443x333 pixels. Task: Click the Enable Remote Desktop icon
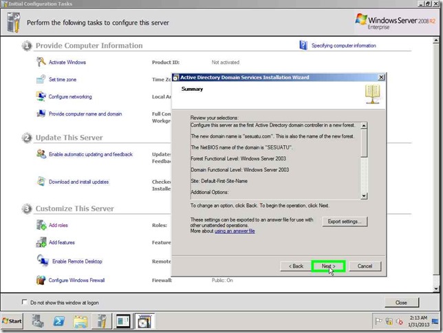click(x=43, y=261)
